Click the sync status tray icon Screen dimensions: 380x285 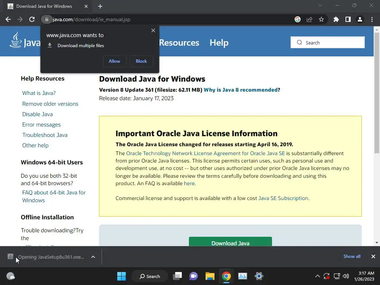pyautogui.click(x=327, y=276)
